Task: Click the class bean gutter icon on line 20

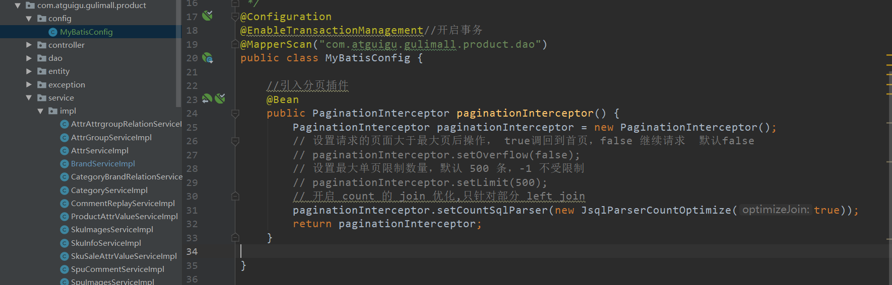Action: click(x=208, y=58)
